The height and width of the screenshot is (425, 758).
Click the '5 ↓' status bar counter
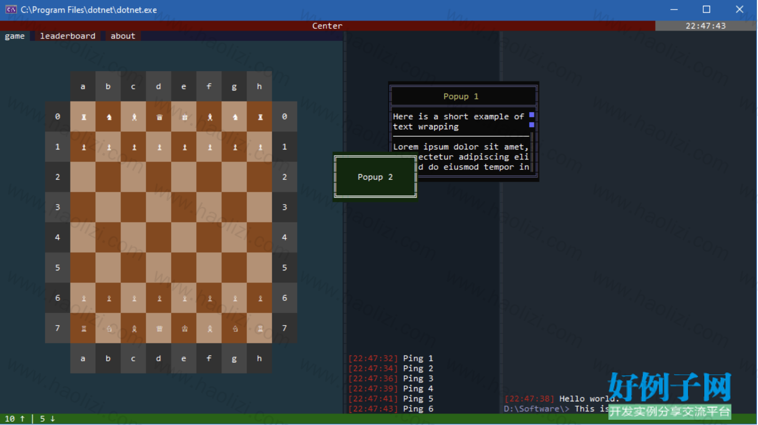pos(47,419)
